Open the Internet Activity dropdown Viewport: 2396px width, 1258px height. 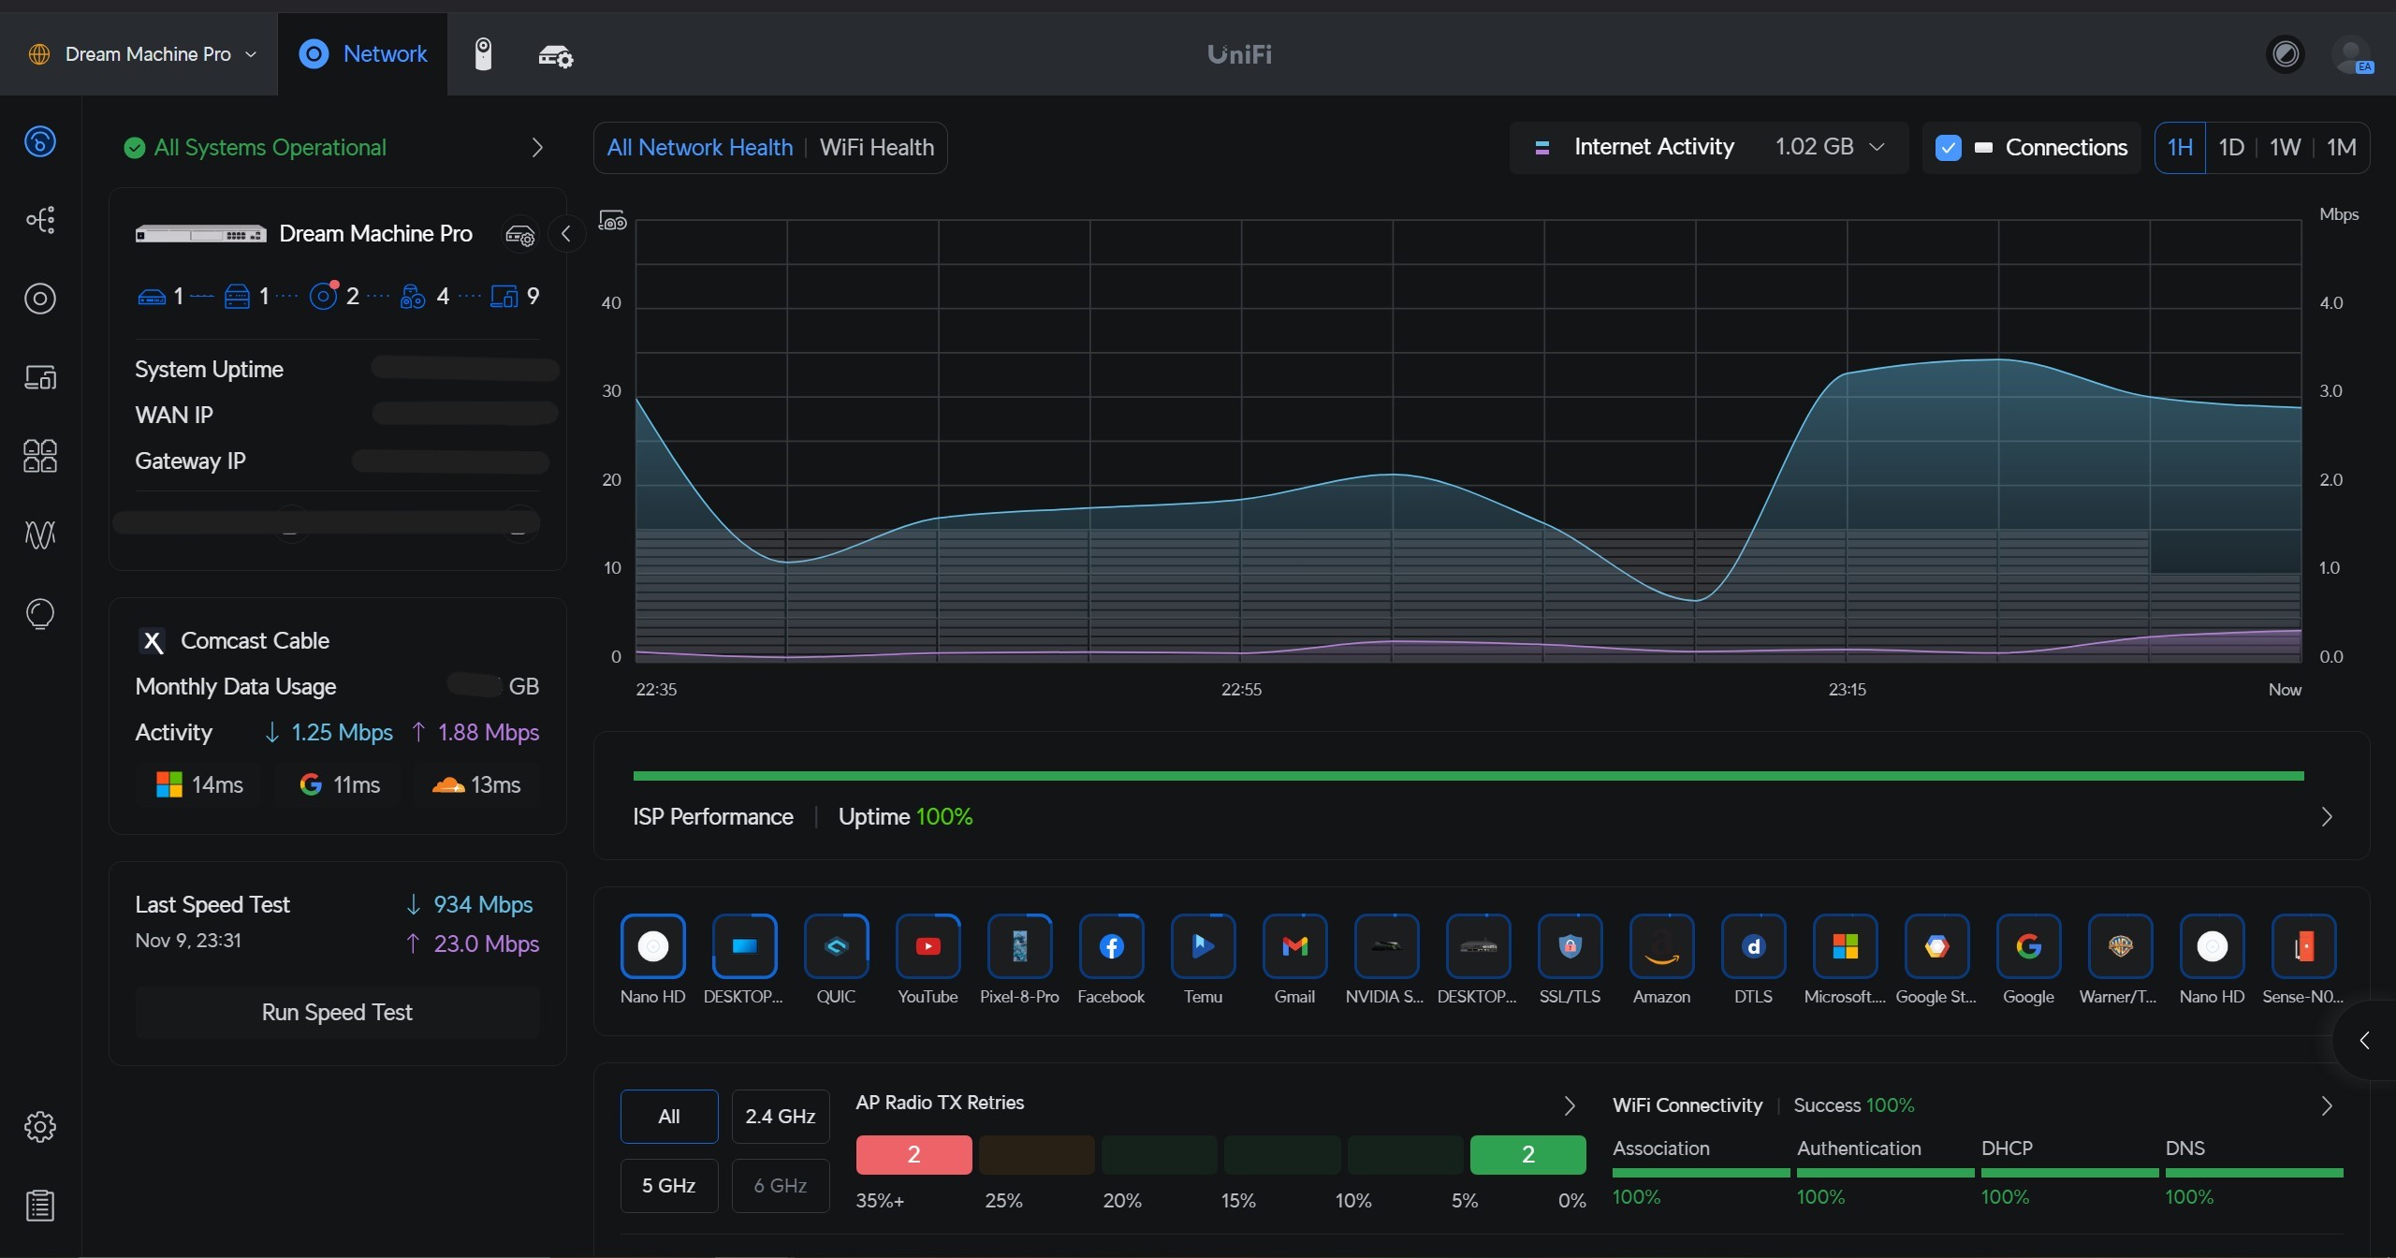[1709, 147]
